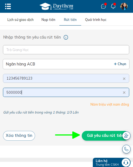Go to the Daythem logo homepage
This screenshot has height=167, width=133.
[x=56, y=7]
